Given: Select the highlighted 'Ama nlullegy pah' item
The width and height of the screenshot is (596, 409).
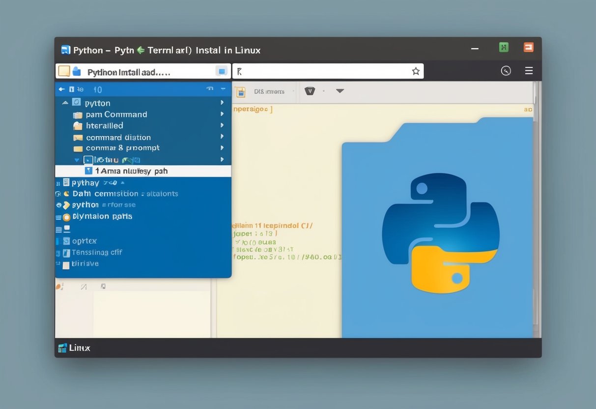Looking at the screenshot, I should point(131,171).
